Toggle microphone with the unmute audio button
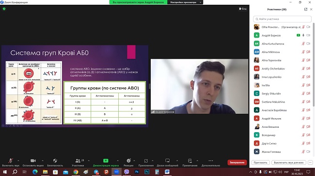The width and height of the screenshot is (315, 176). point(11,161)
